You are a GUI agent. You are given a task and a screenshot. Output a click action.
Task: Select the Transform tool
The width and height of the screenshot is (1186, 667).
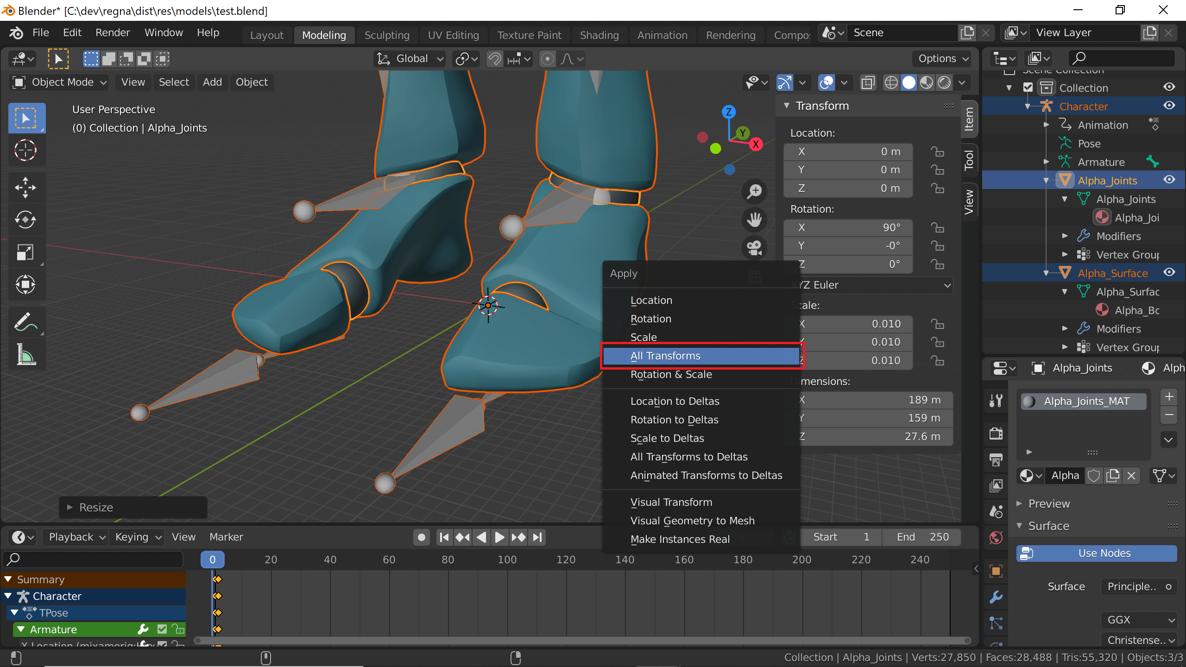[x=26, y=284]
